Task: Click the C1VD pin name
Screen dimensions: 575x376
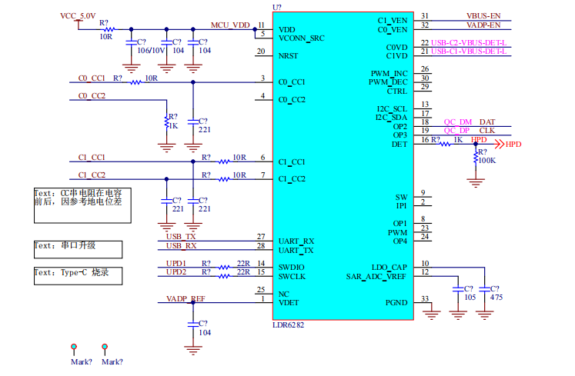Action: pos(396,56)
